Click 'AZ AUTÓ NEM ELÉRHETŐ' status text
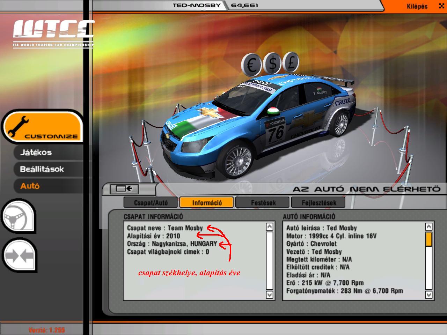The image size is (447, 335). 366,189
